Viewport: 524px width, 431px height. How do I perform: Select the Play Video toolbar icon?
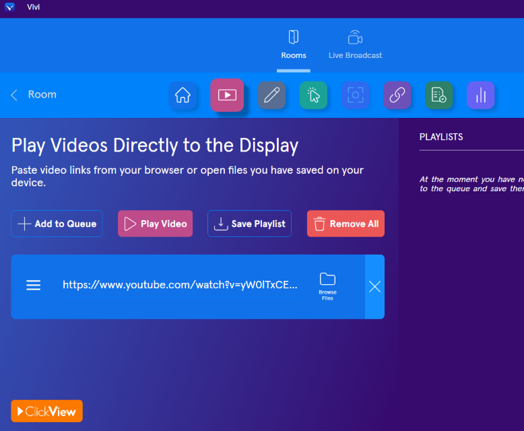pos(227,95)
